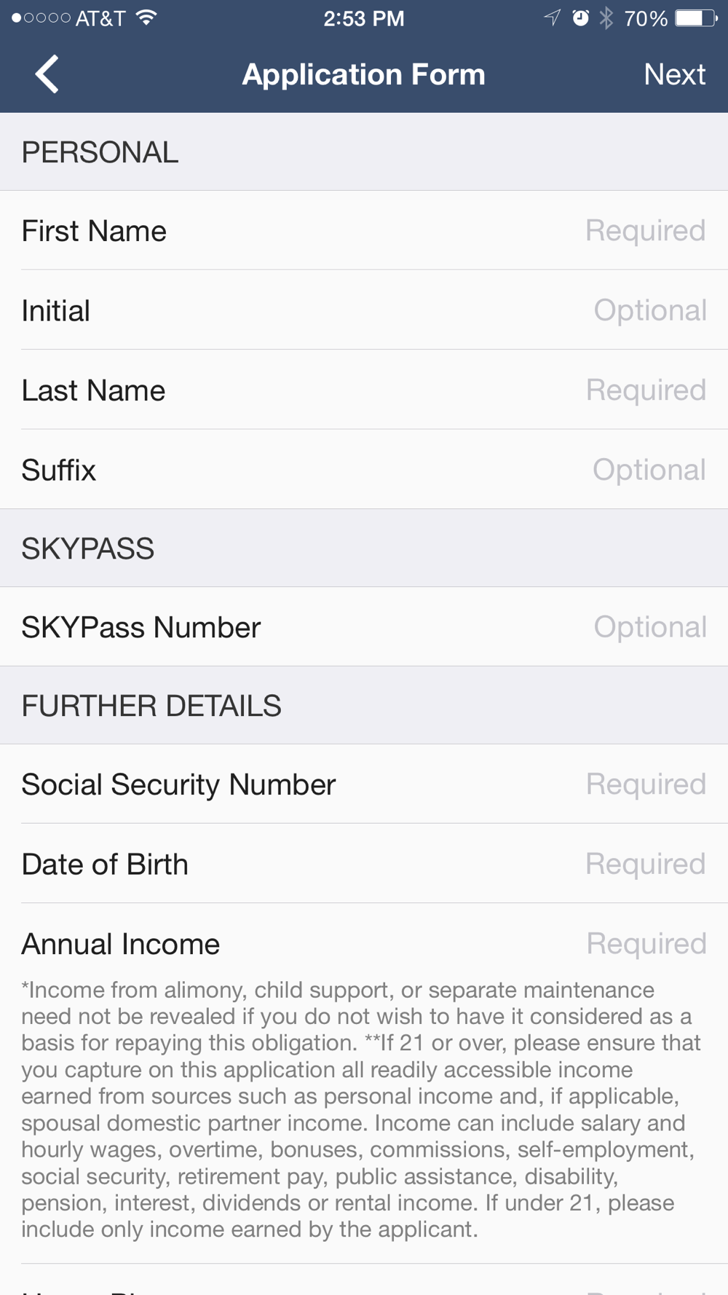728x1295 pixels.
Task: Tap the Wi-Fi status icon
Action: [147, 18]
